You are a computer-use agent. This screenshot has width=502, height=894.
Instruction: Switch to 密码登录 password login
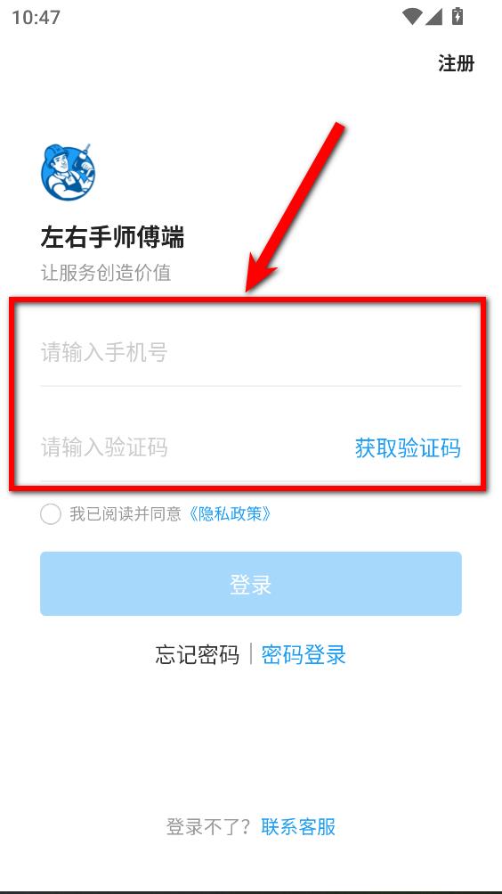(x=304, y=654)
